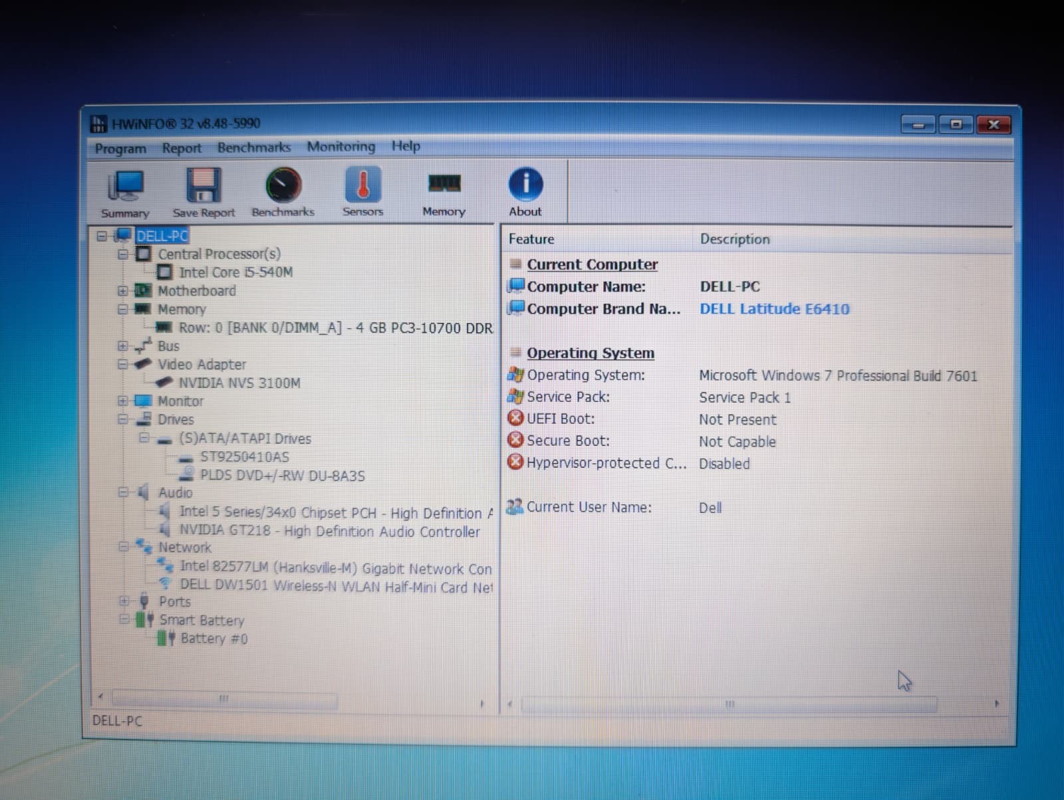The height and width of the screenshot is (800, 1064).
Task: Open the Benchmarks menu
Action: (254, 148)
